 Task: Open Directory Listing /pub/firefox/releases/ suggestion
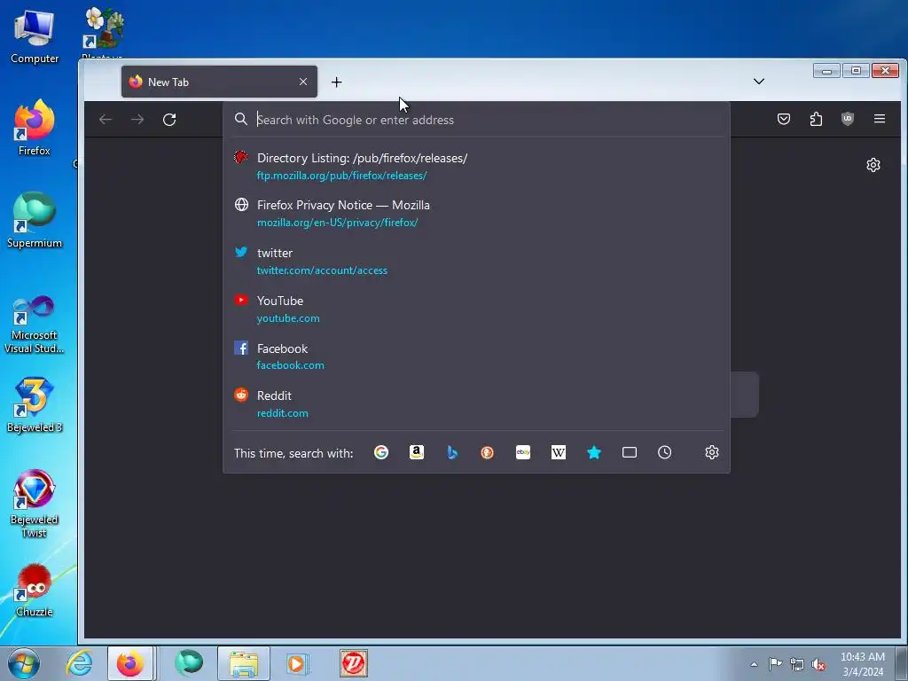pyautogui.click(x=476, y=166)
